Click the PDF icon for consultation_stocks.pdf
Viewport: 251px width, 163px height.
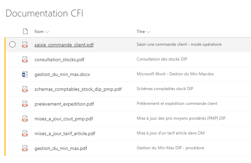25,59
